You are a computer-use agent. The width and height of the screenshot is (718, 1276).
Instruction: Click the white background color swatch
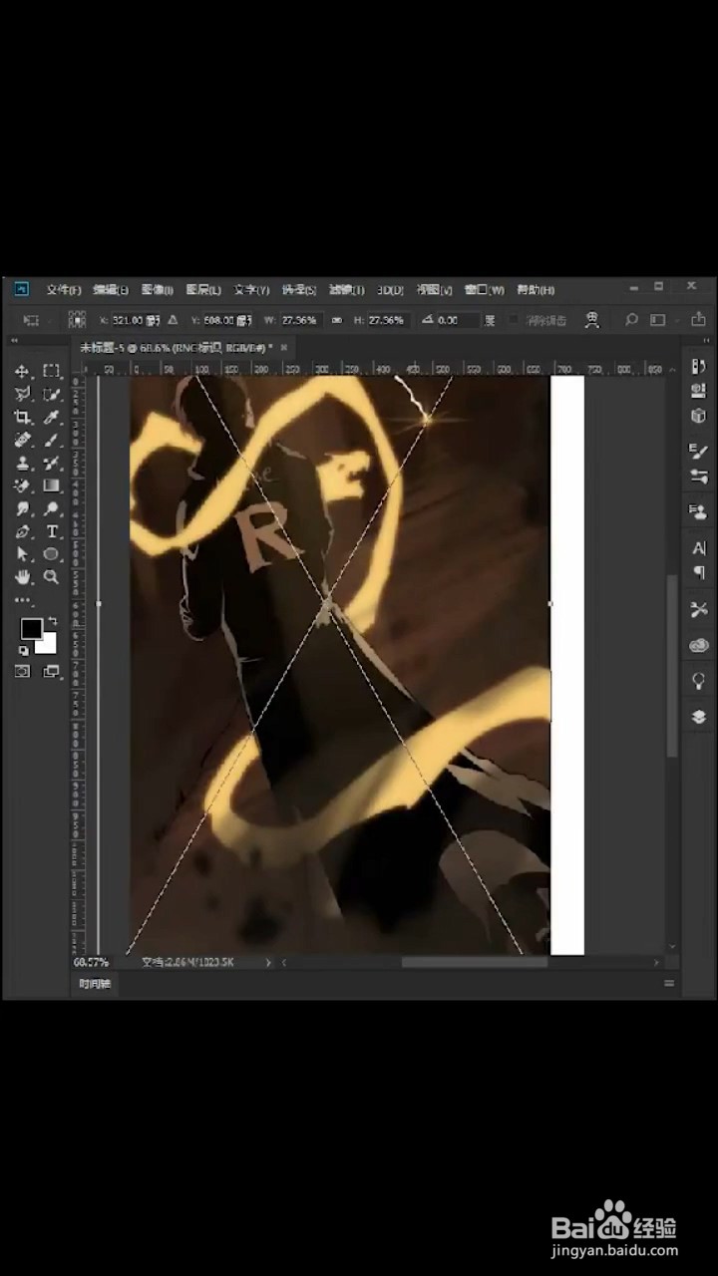(x=48, y=645)
